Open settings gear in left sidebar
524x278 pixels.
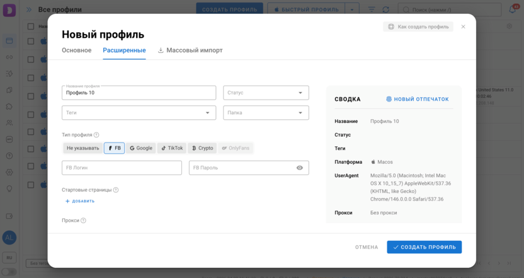coord(9,172)
